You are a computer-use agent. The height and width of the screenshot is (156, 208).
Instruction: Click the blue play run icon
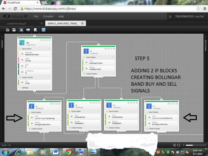(44, 30)
